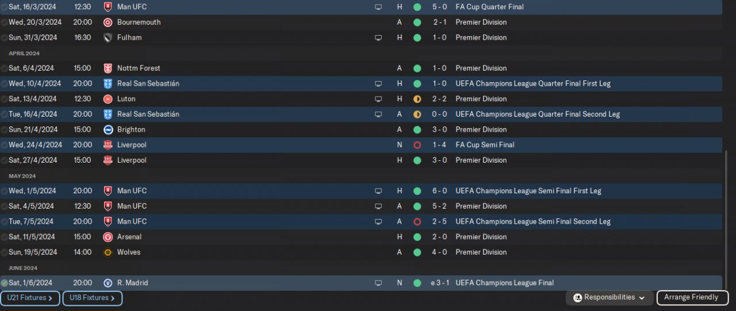The height and width of the screenshot is (311, 736).
Task: Click the red loss indicator for FA Cup Semi Final
Action: 417,145
